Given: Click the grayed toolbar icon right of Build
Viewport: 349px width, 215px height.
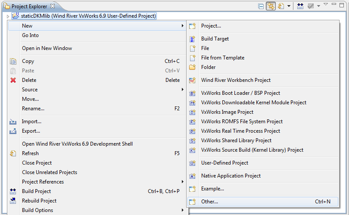Looking at the screenshot, I should tap(311, 6).
